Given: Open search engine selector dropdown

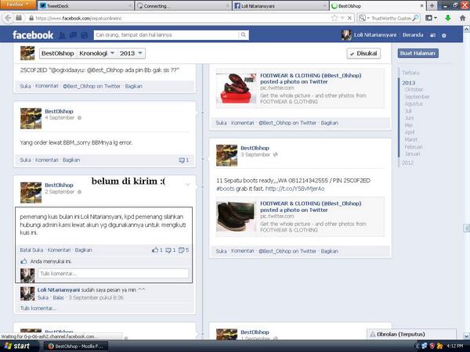Looking at the screenshot, I should click(x=364, y=18).
